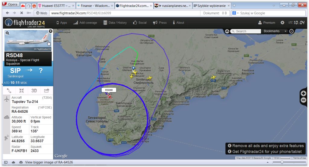Open the Premium account link
Viewport: 309px width, 167px height.
tap(267, 23)
